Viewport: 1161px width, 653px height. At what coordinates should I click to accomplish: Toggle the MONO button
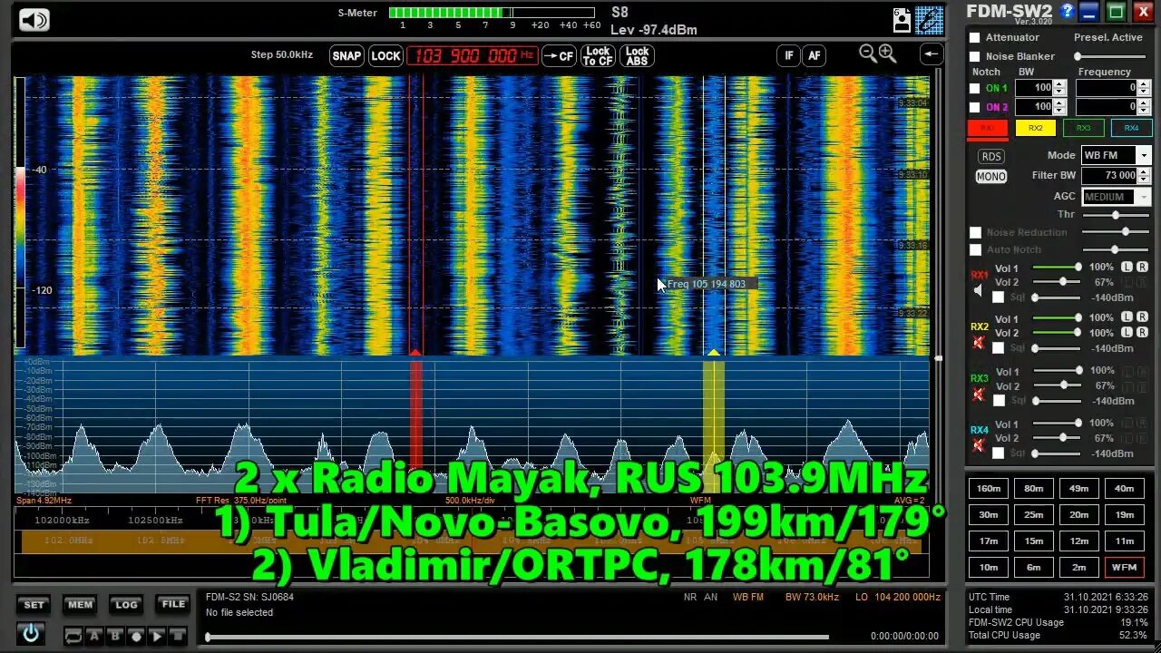point(990,177)
